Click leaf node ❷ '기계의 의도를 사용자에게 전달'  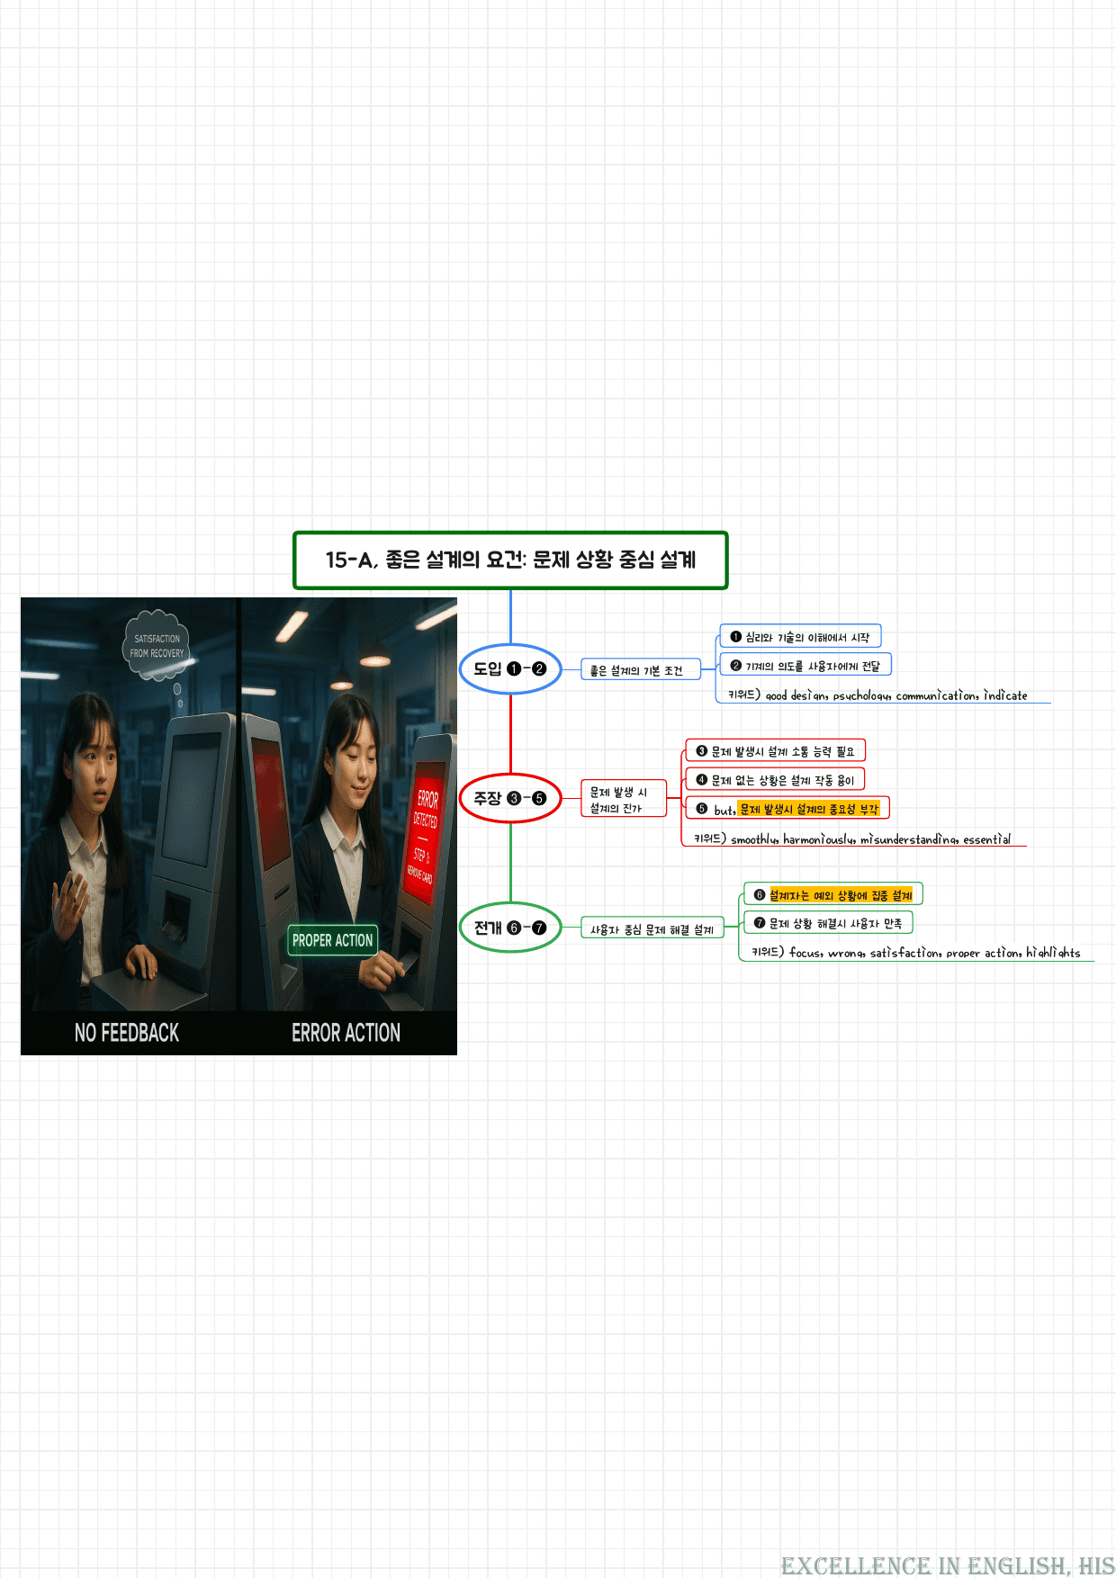pyautogui.click(x=805, y=666)
